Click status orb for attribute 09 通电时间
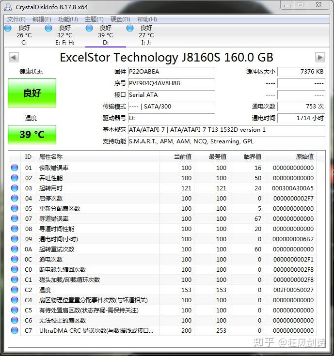The width and height of the screenshot is (334, 356). tap(15, 239)
